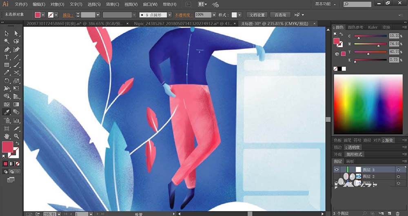Open zoom level dropdown in status bar
The height and width of the screenshot is (216, 408).
(59, 214)
